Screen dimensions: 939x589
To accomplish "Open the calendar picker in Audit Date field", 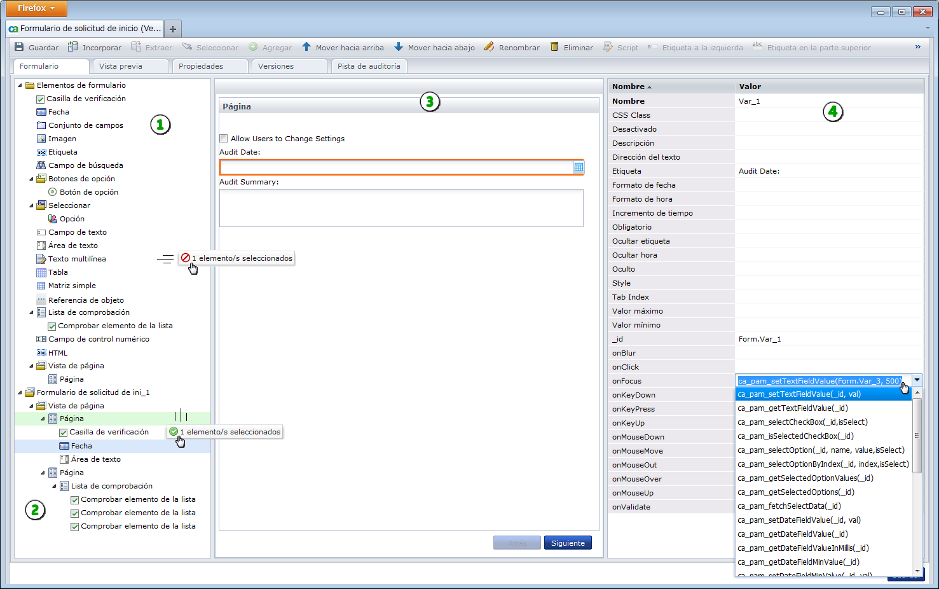I will [579, 167].
